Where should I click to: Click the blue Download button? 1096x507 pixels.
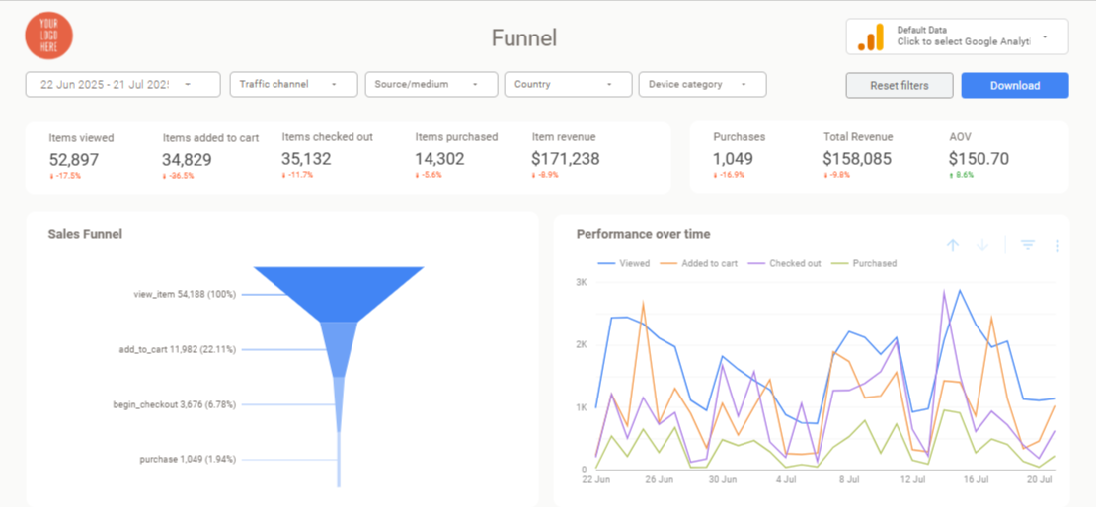1015,85
